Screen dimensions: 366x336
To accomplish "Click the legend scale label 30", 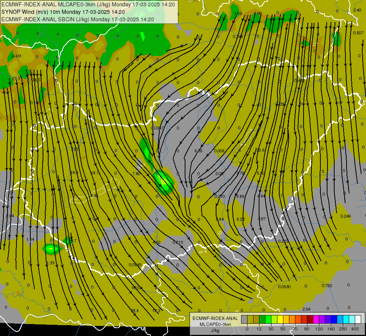I will coord(271,329).
